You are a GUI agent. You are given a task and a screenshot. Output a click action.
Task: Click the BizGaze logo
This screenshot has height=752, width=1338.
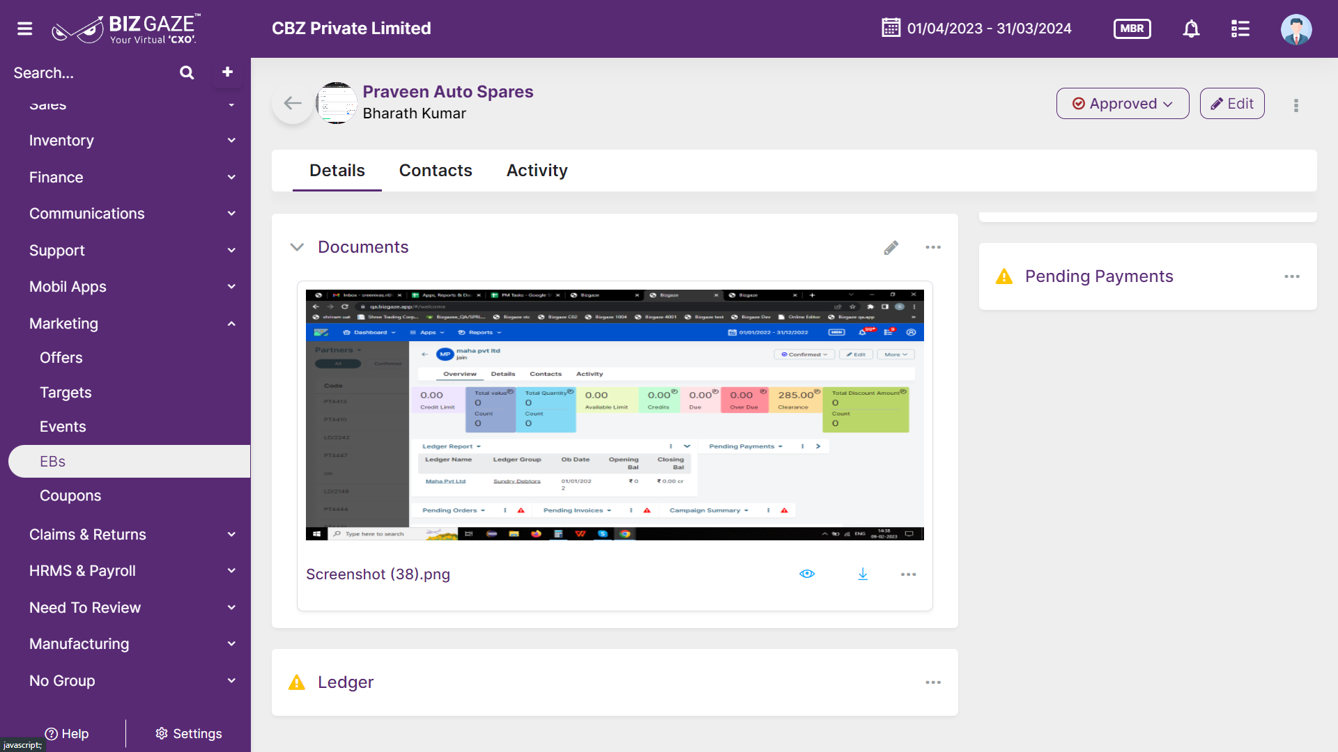click(126, 29)
